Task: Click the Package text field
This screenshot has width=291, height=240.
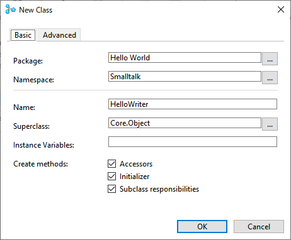Action: point(185,58)
